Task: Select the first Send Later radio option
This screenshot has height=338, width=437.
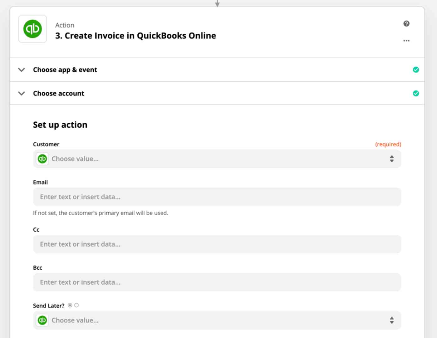Action: click(70, 305)
